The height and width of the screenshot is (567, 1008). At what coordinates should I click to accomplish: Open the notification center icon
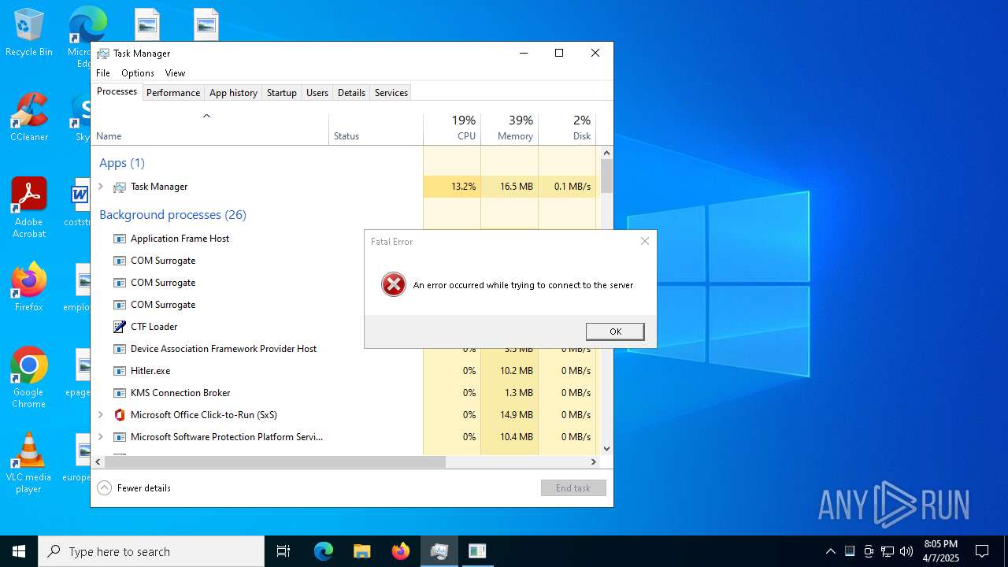point(982,551)
